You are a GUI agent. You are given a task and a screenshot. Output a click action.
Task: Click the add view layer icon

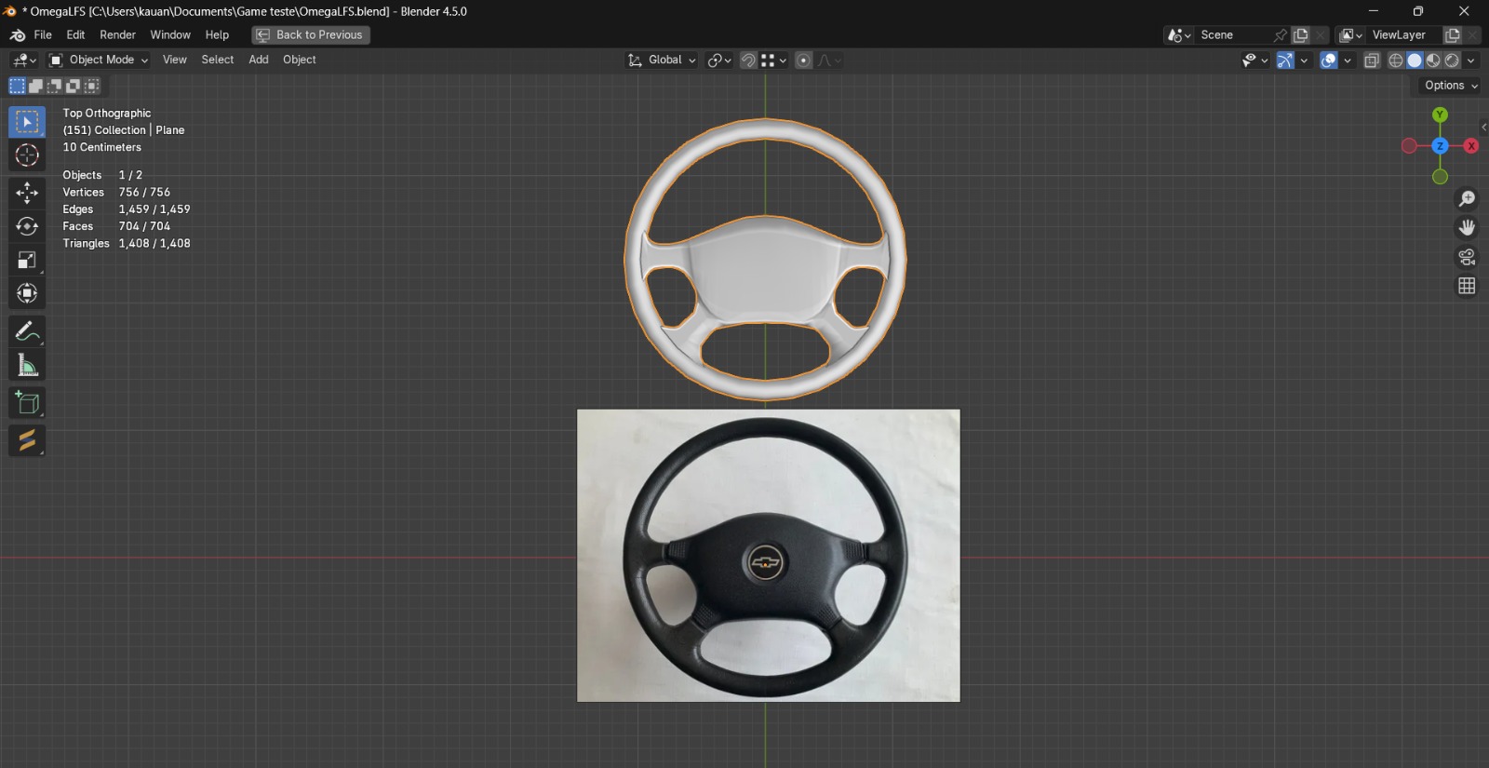point(1452,35)
